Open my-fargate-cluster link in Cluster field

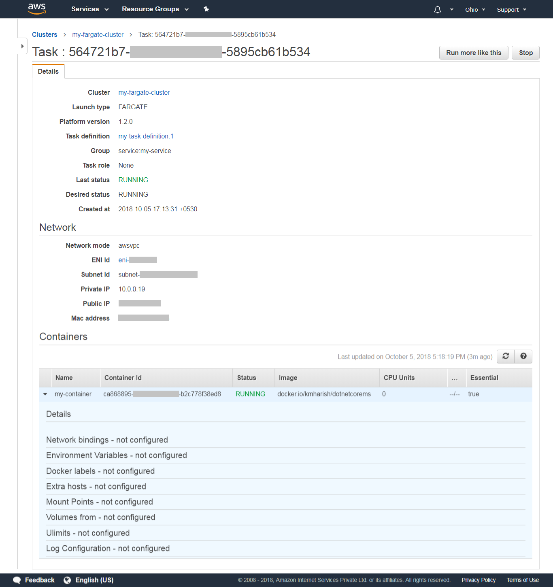click(144, 93)
